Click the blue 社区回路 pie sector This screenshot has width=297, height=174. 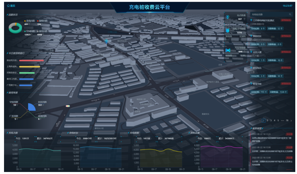pyautogui.click(x=31, y=107)
